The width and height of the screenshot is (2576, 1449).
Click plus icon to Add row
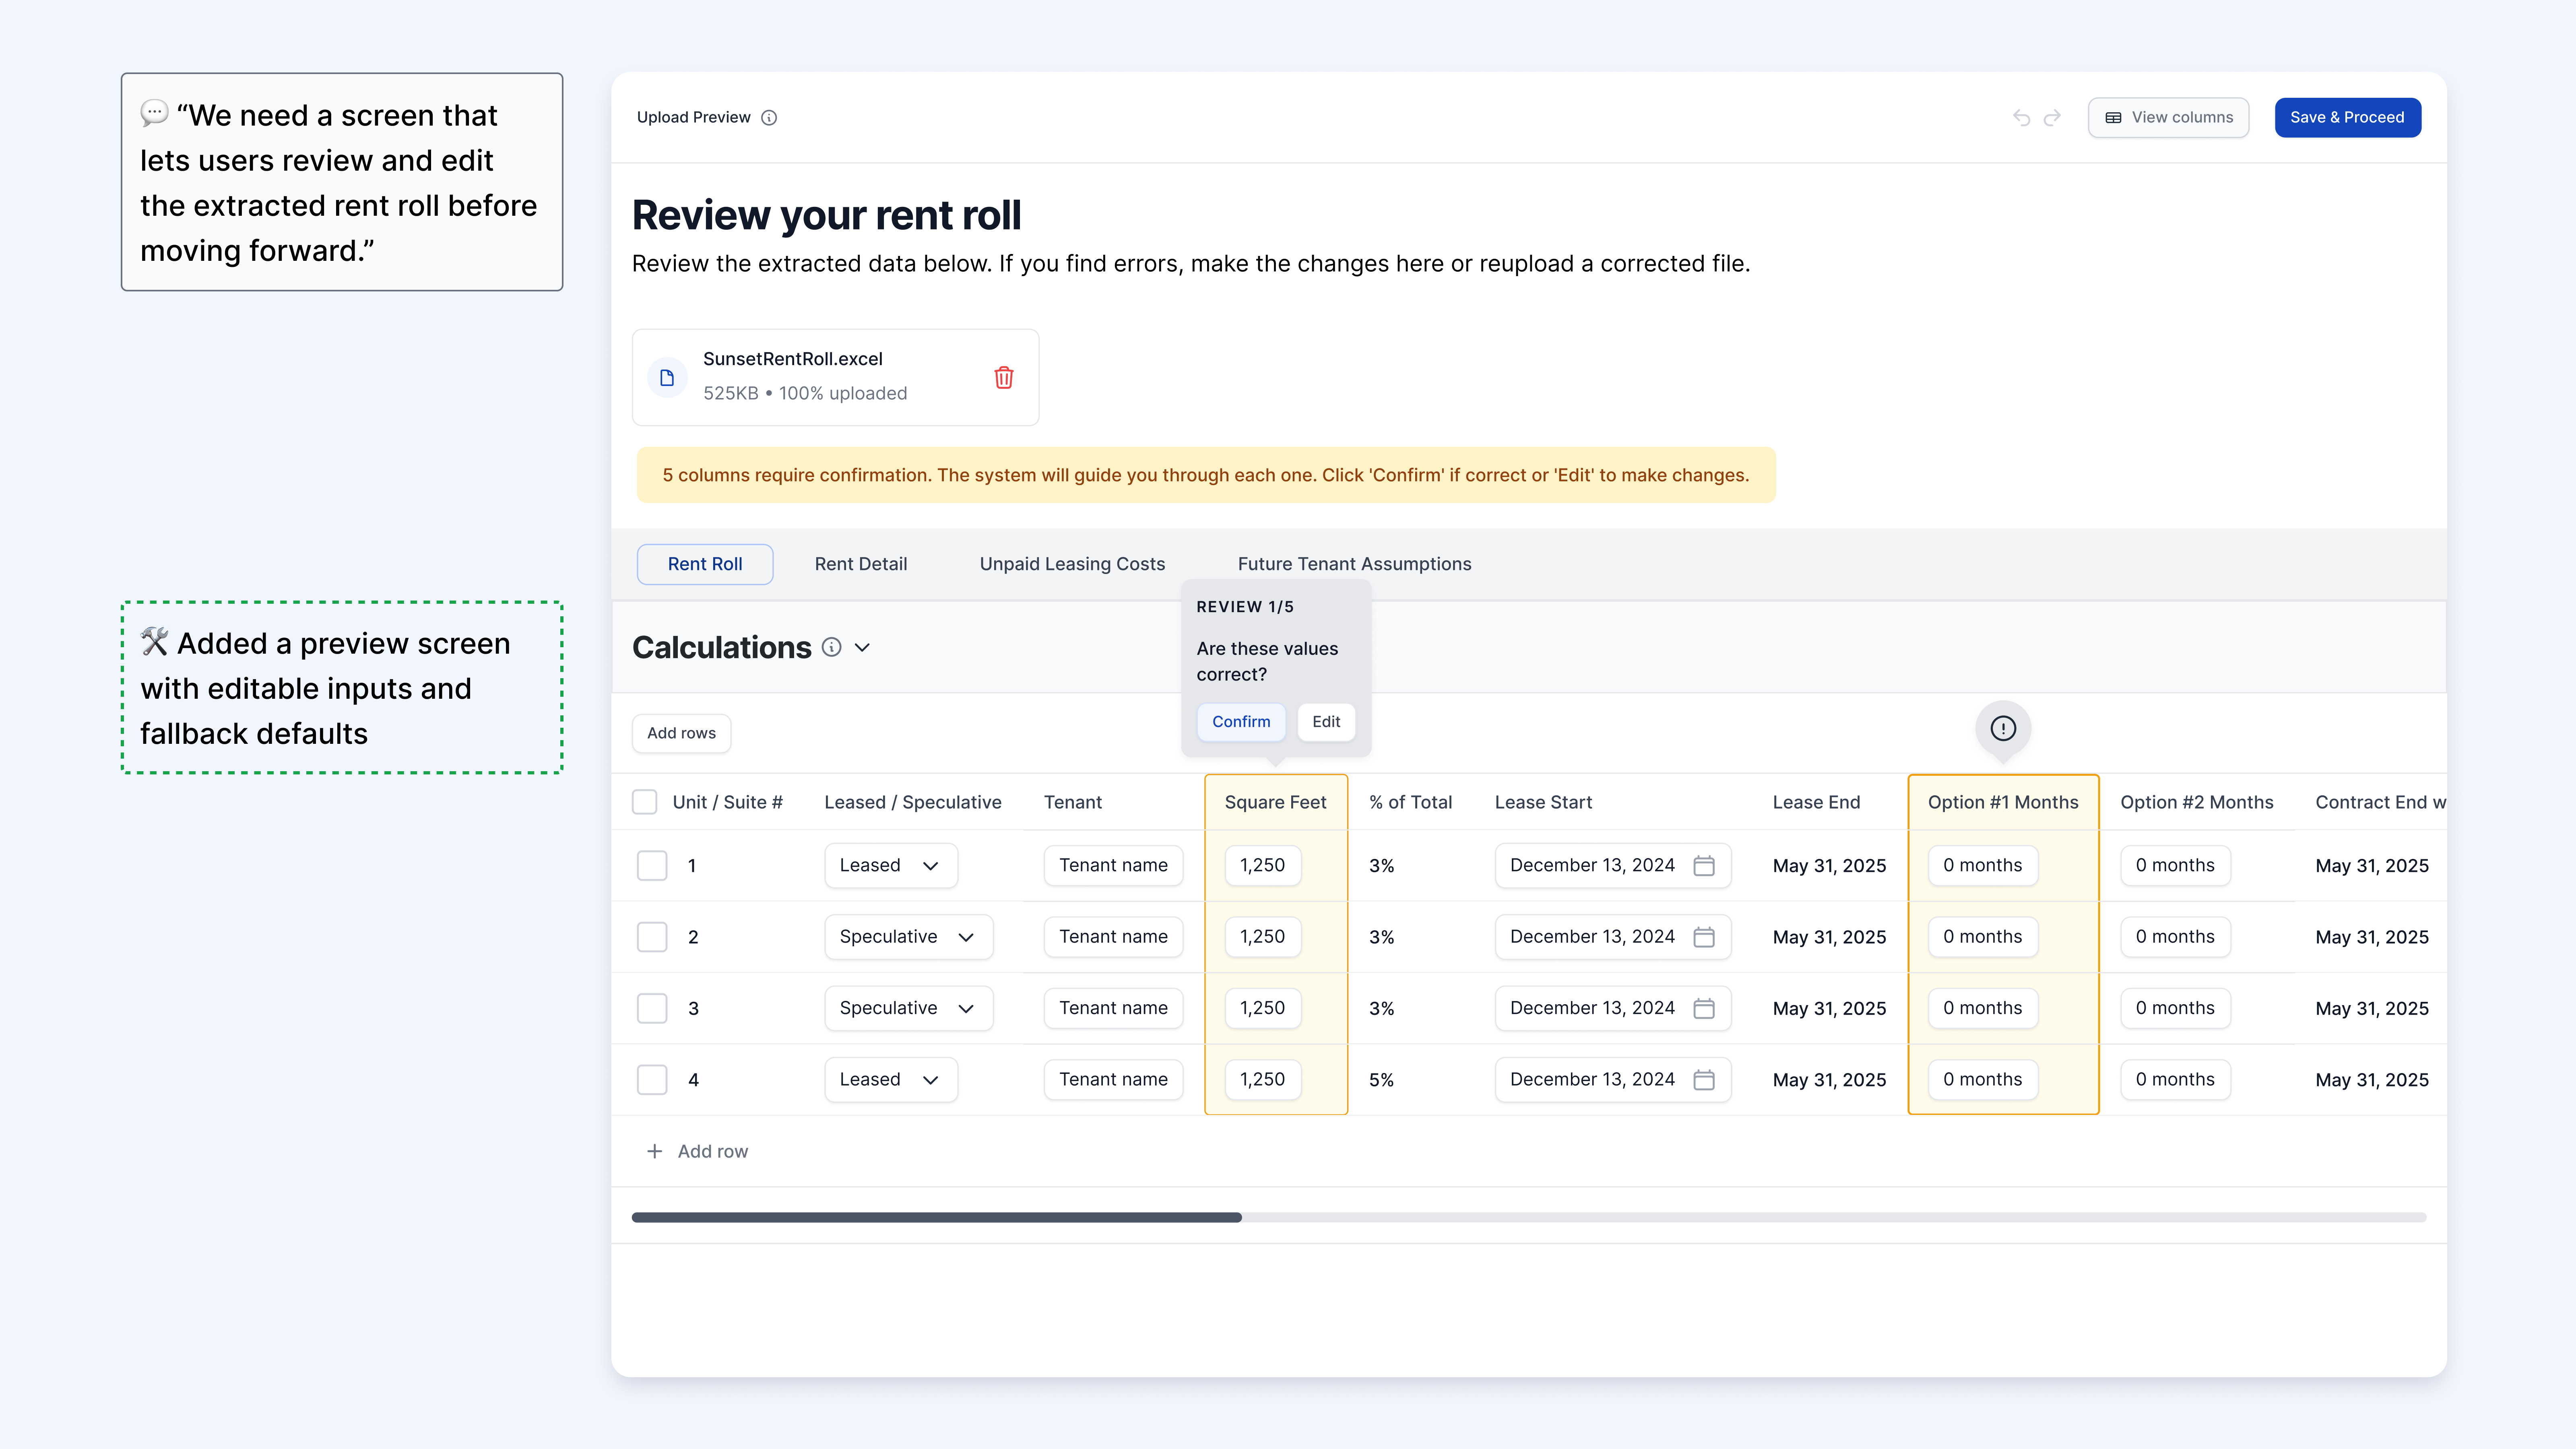coord(654,1151)
